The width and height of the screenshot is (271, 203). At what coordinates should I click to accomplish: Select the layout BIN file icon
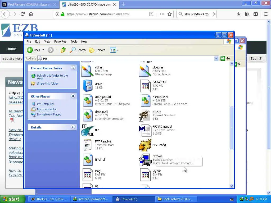[145, 174]
